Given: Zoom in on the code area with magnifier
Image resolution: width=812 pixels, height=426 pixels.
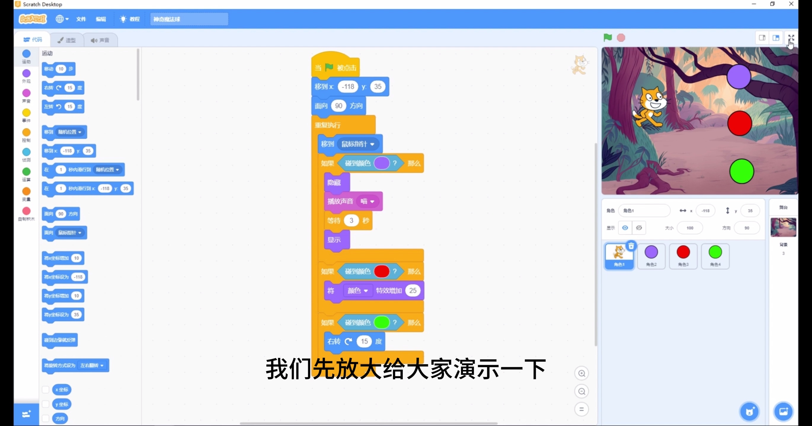Looking at the screenshot, I should click(582, 373).
